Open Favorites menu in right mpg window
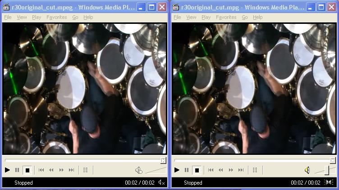The height and width of the screenshot is (190, 339). coord(226,17)
